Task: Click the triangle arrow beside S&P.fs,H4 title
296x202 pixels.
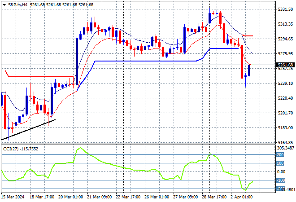Action: tap(4, 4)
